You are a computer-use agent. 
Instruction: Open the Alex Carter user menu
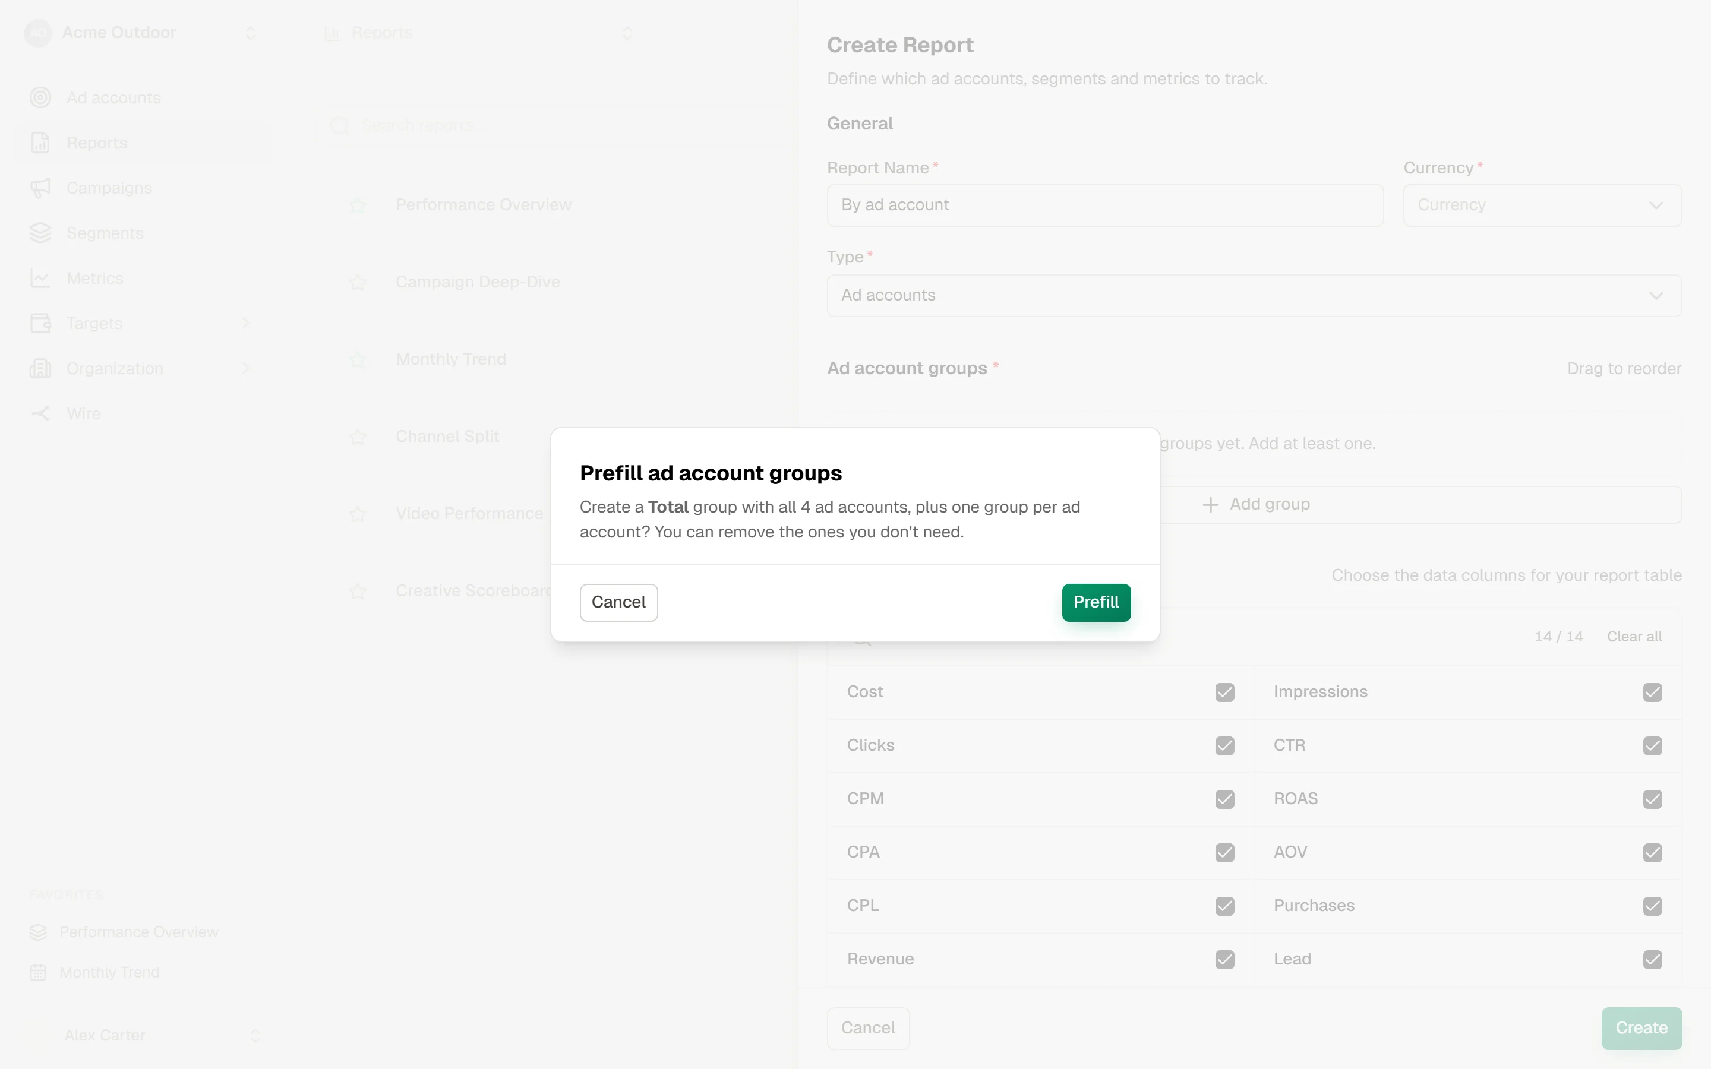point(142,1035)
